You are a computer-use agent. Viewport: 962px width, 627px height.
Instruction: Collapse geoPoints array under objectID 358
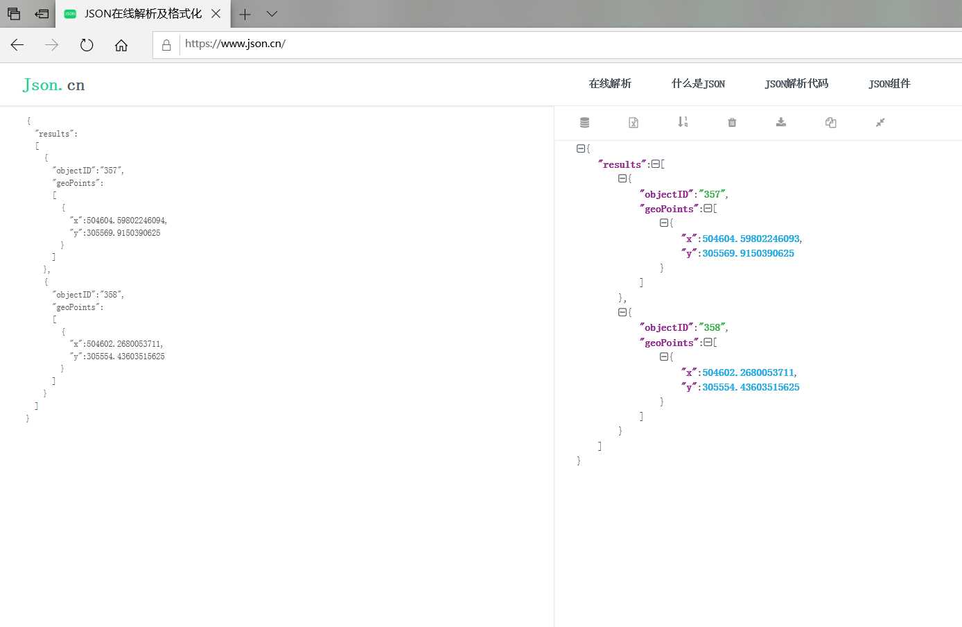(x=708, y=342)
